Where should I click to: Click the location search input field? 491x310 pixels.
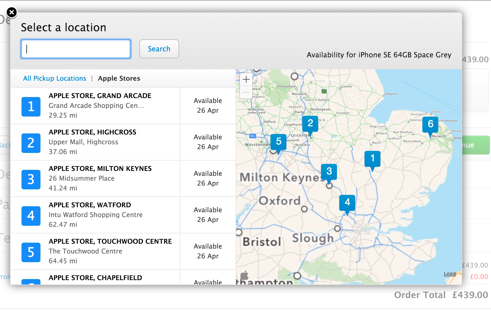[76, 49]
